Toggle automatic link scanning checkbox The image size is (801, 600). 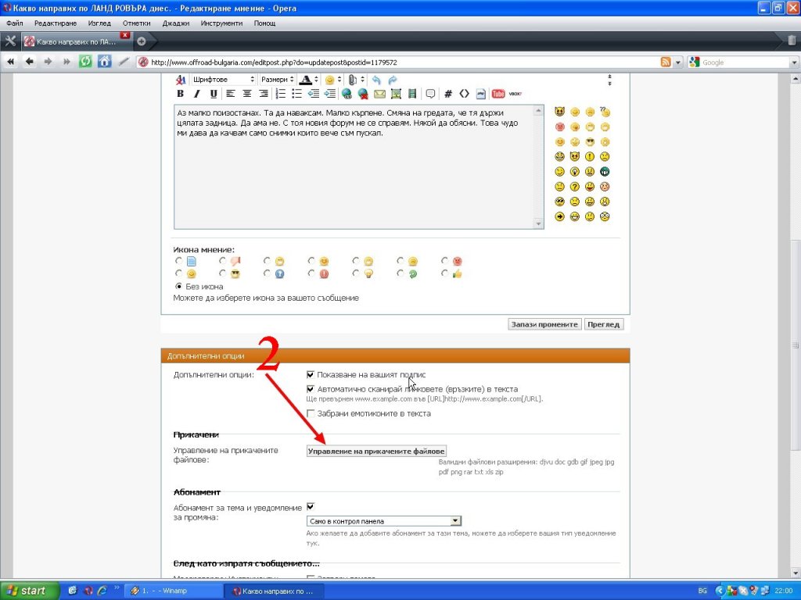[x=310, y=389]
